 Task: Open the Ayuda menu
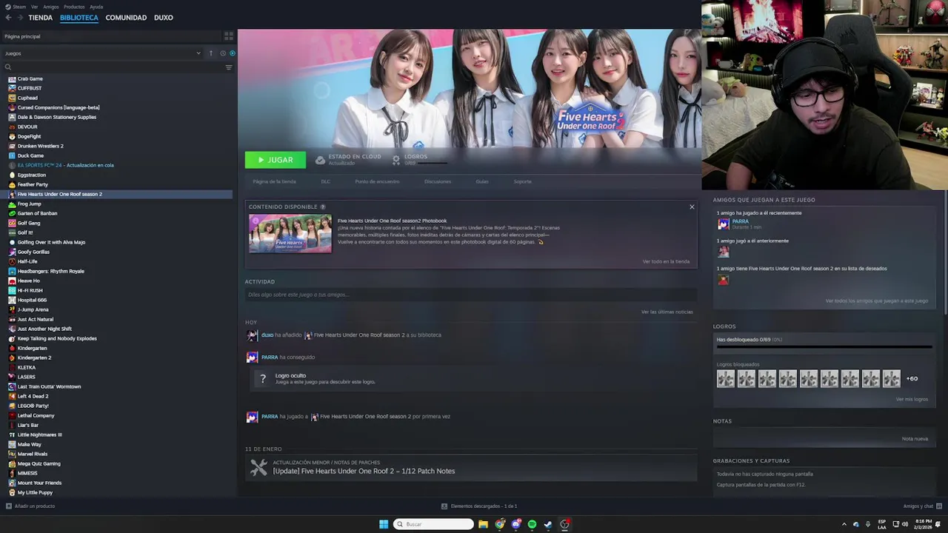pos(96,7)
